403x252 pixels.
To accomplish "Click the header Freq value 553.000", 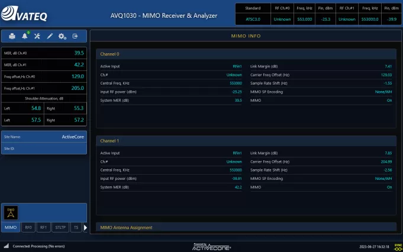I will pos(305,20).
